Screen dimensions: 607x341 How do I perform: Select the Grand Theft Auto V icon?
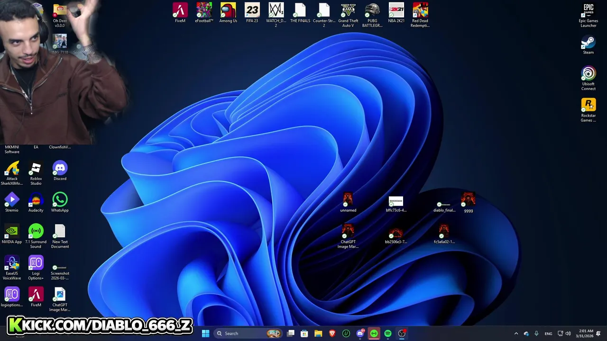(x=348, y=15)
